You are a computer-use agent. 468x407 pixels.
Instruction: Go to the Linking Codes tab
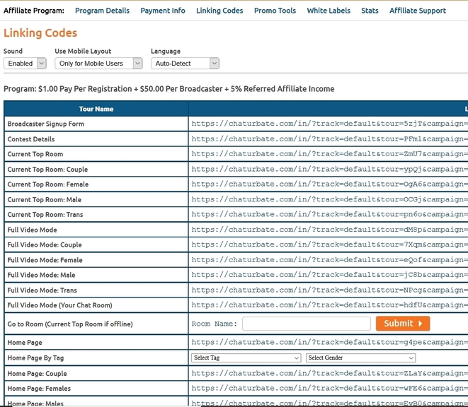pyautogui.click(x=219, y=11)
